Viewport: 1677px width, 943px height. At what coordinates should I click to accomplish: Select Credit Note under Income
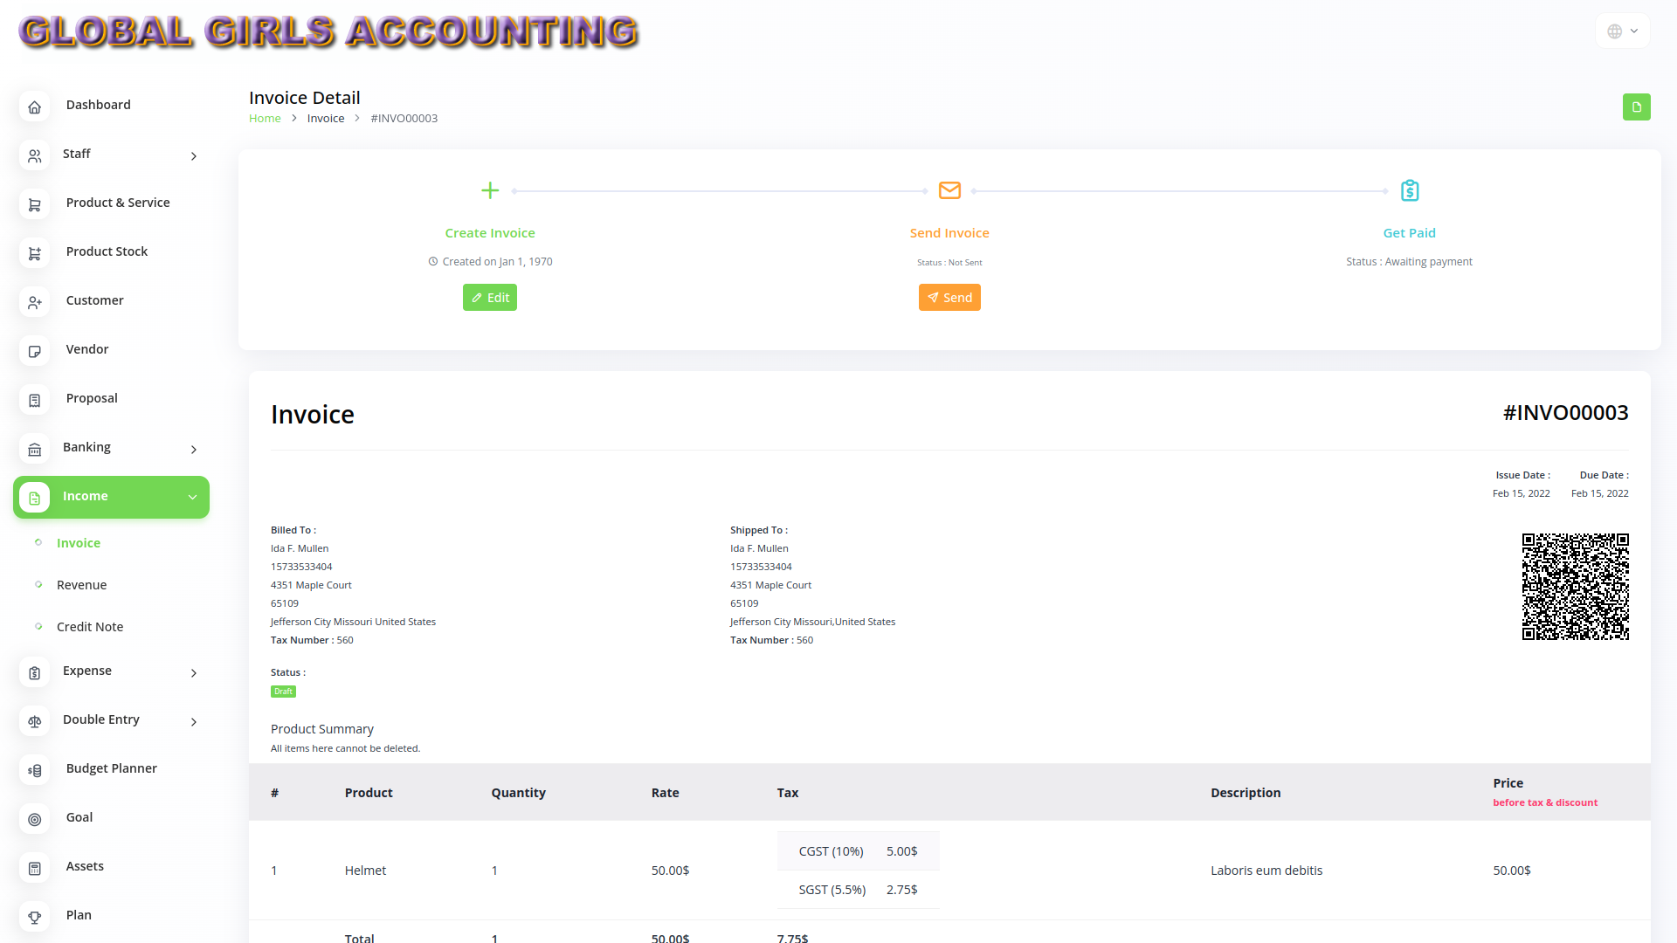pyautogui.click(x=90, y=627)
